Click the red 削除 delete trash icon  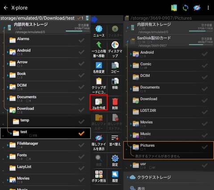[x=115, y=104]
